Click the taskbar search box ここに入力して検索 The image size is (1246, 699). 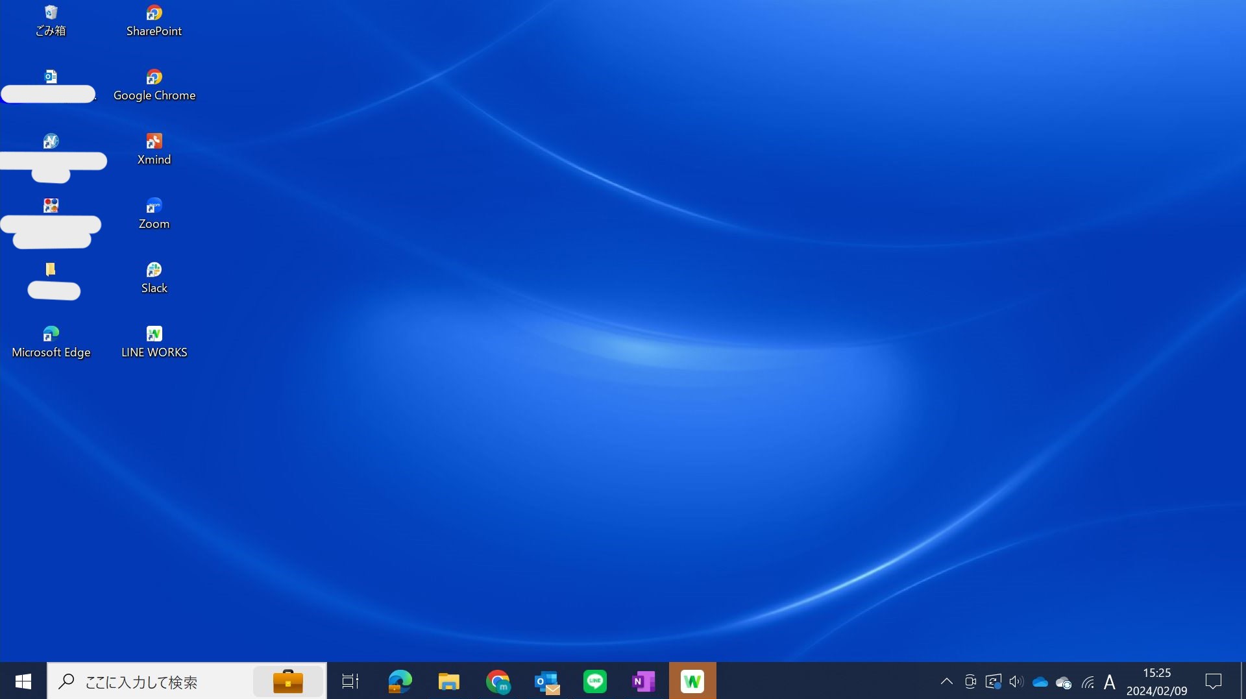187,681
